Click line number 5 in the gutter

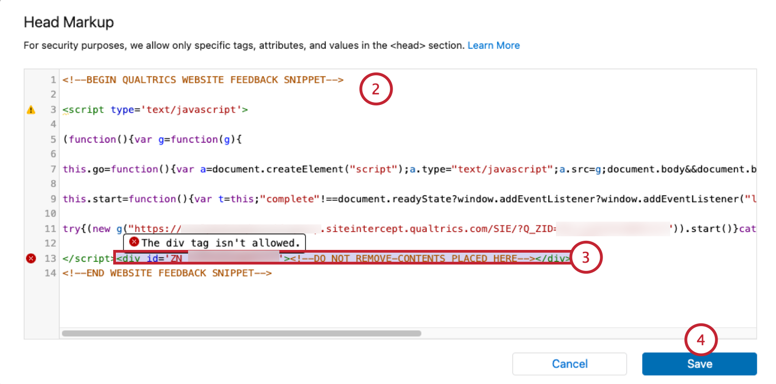click(x=53, y=140)
